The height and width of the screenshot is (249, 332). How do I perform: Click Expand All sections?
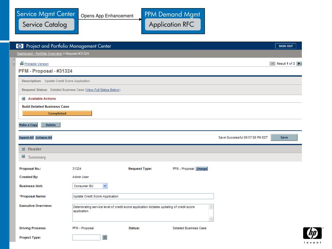(26, 137)
